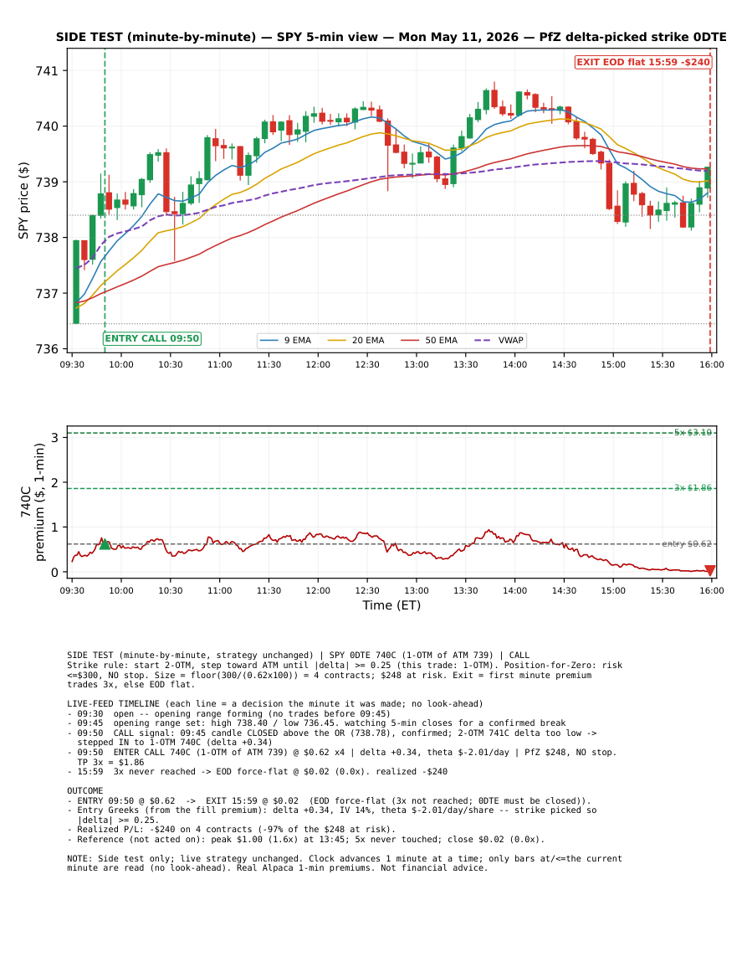Click the '20 EMA' legend text
Screen dimensions: 747x967
coord(368,341)
